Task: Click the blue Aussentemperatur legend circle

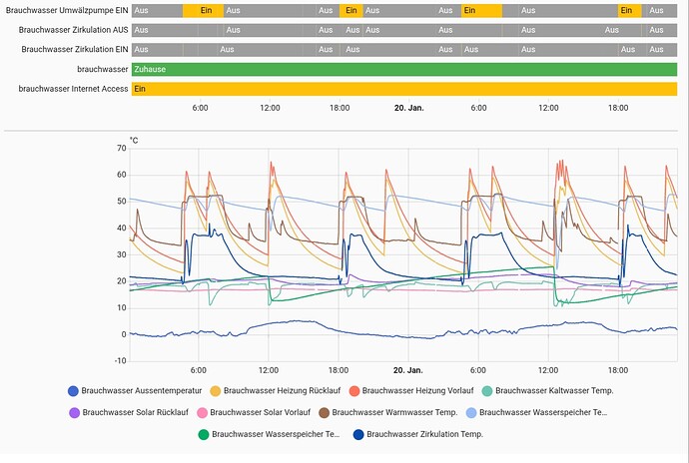Action: coord(73,391)
